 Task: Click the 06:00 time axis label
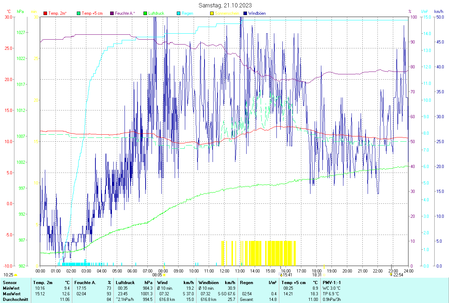[132, 271]
